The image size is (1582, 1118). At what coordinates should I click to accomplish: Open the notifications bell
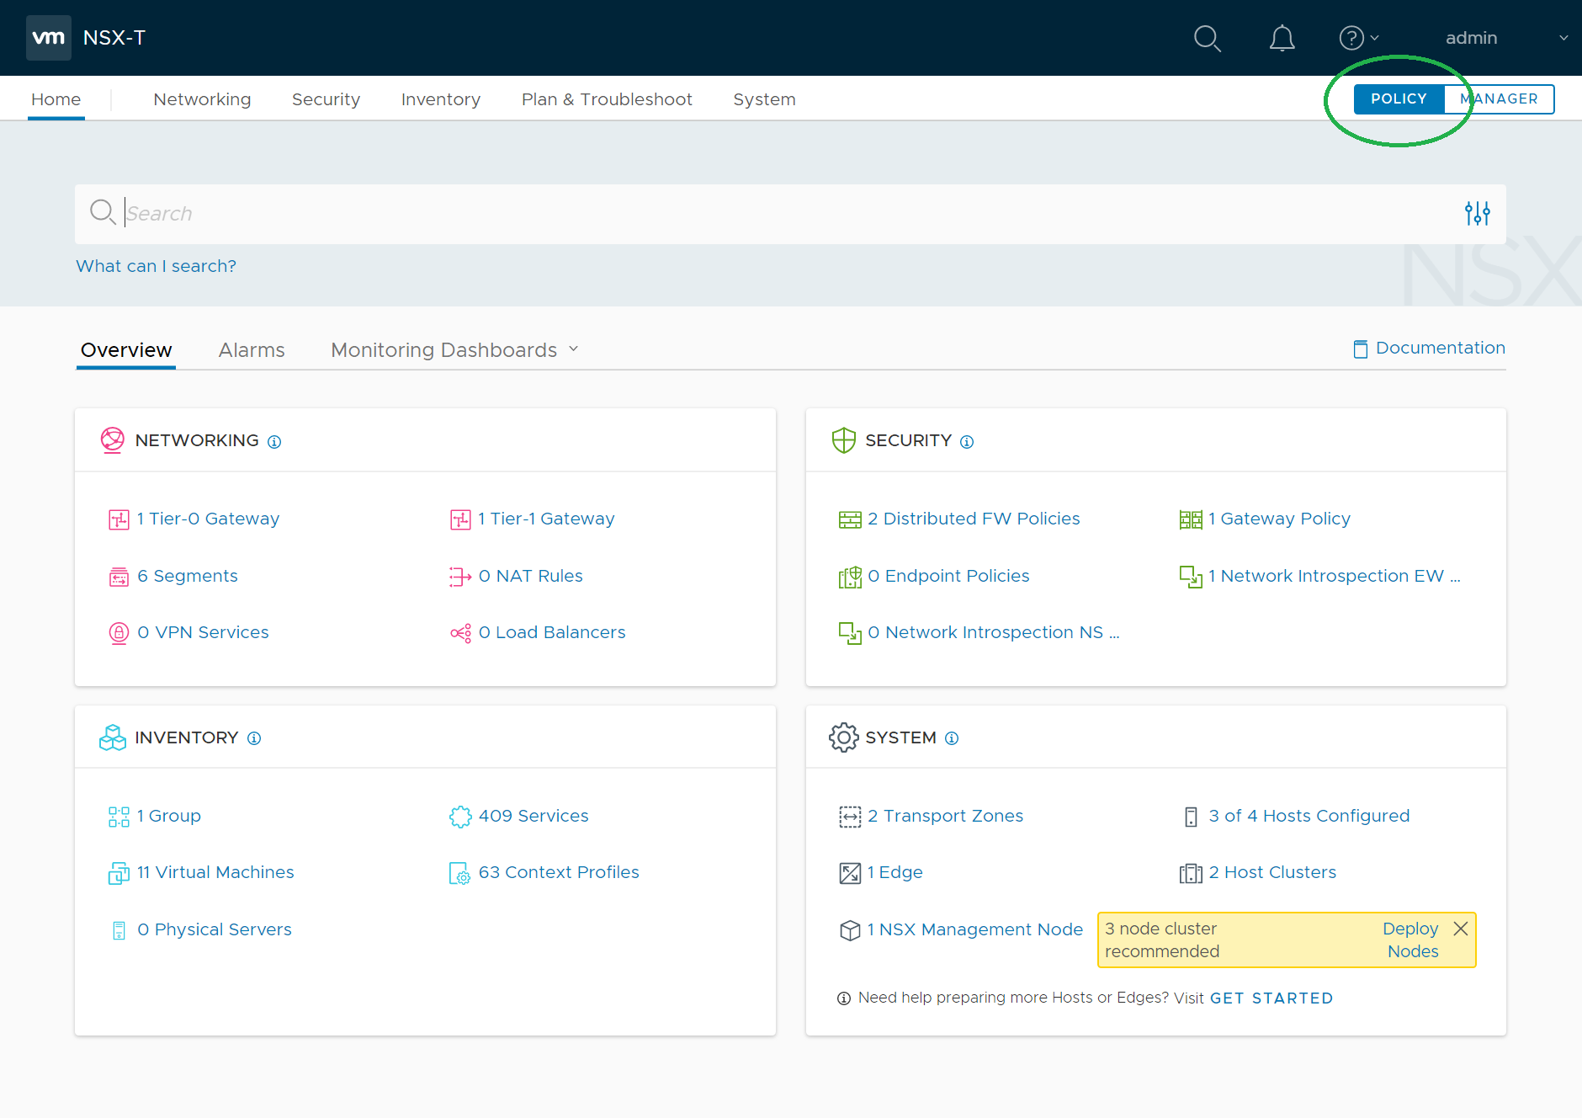click(x=1282, y=38)
